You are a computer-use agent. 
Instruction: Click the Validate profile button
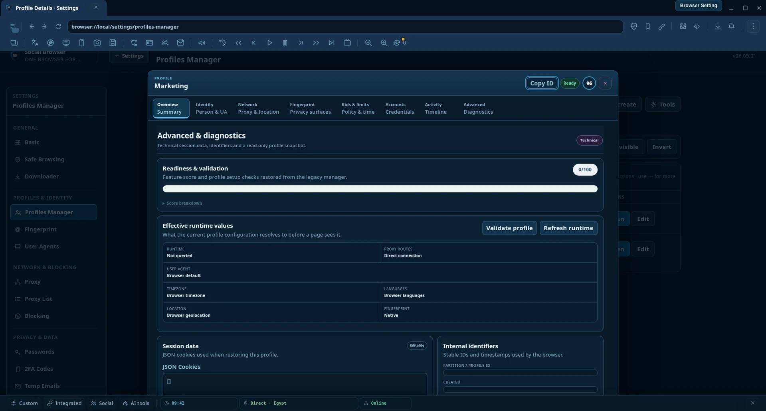[509, 228]
